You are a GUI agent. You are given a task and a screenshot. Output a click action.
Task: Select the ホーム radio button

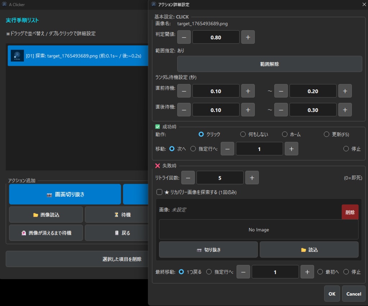pyautogui.click(x=285, y=134)
